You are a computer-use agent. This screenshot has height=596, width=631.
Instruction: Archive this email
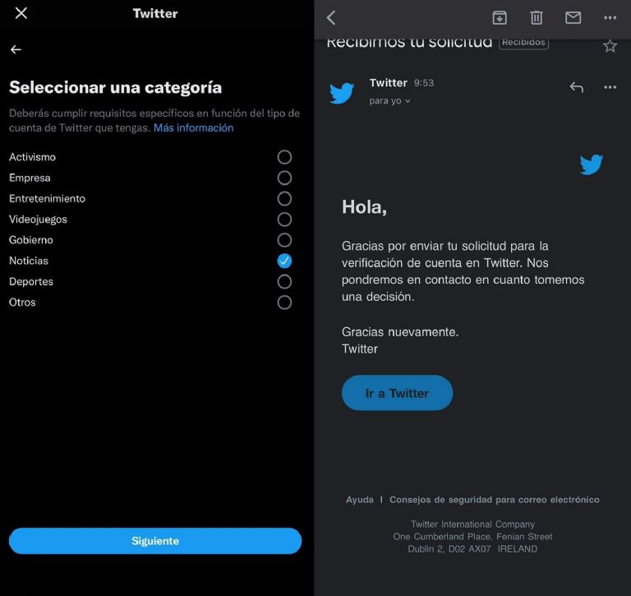(500, 18)
